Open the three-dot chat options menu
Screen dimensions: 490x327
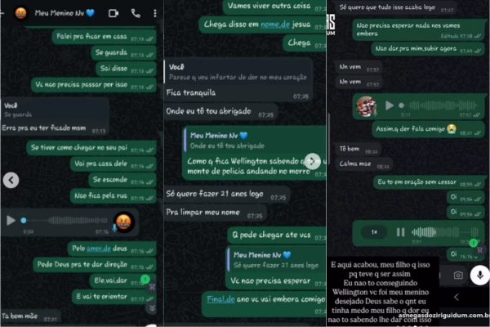[155, 13]
